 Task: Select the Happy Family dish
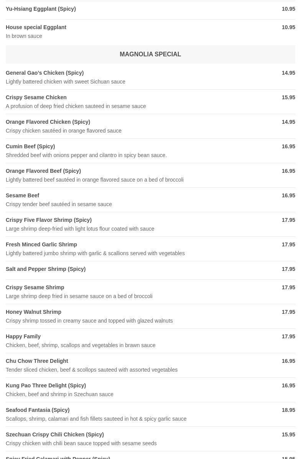point(23,336)
